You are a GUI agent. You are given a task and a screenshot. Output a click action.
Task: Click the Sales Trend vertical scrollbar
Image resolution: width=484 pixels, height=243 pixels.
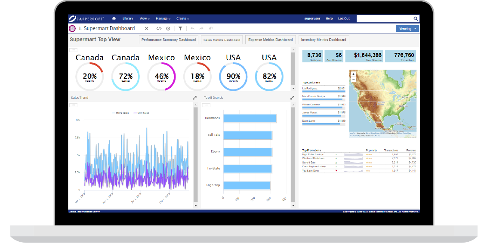196,154
